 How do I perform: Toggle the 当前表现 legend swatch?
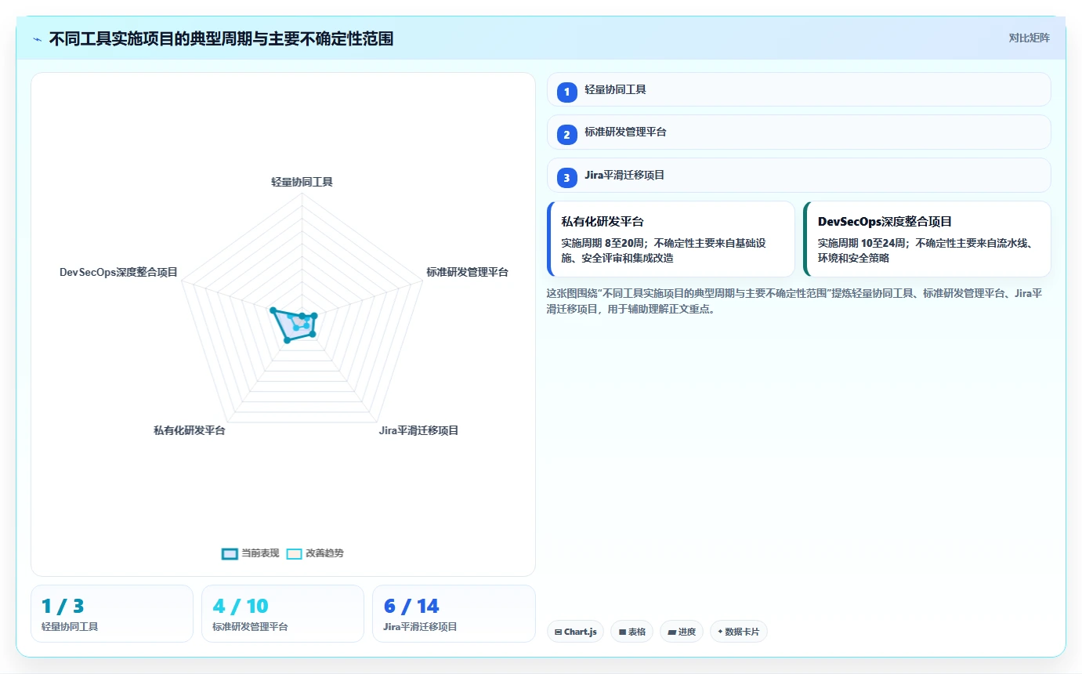point(230,553)
